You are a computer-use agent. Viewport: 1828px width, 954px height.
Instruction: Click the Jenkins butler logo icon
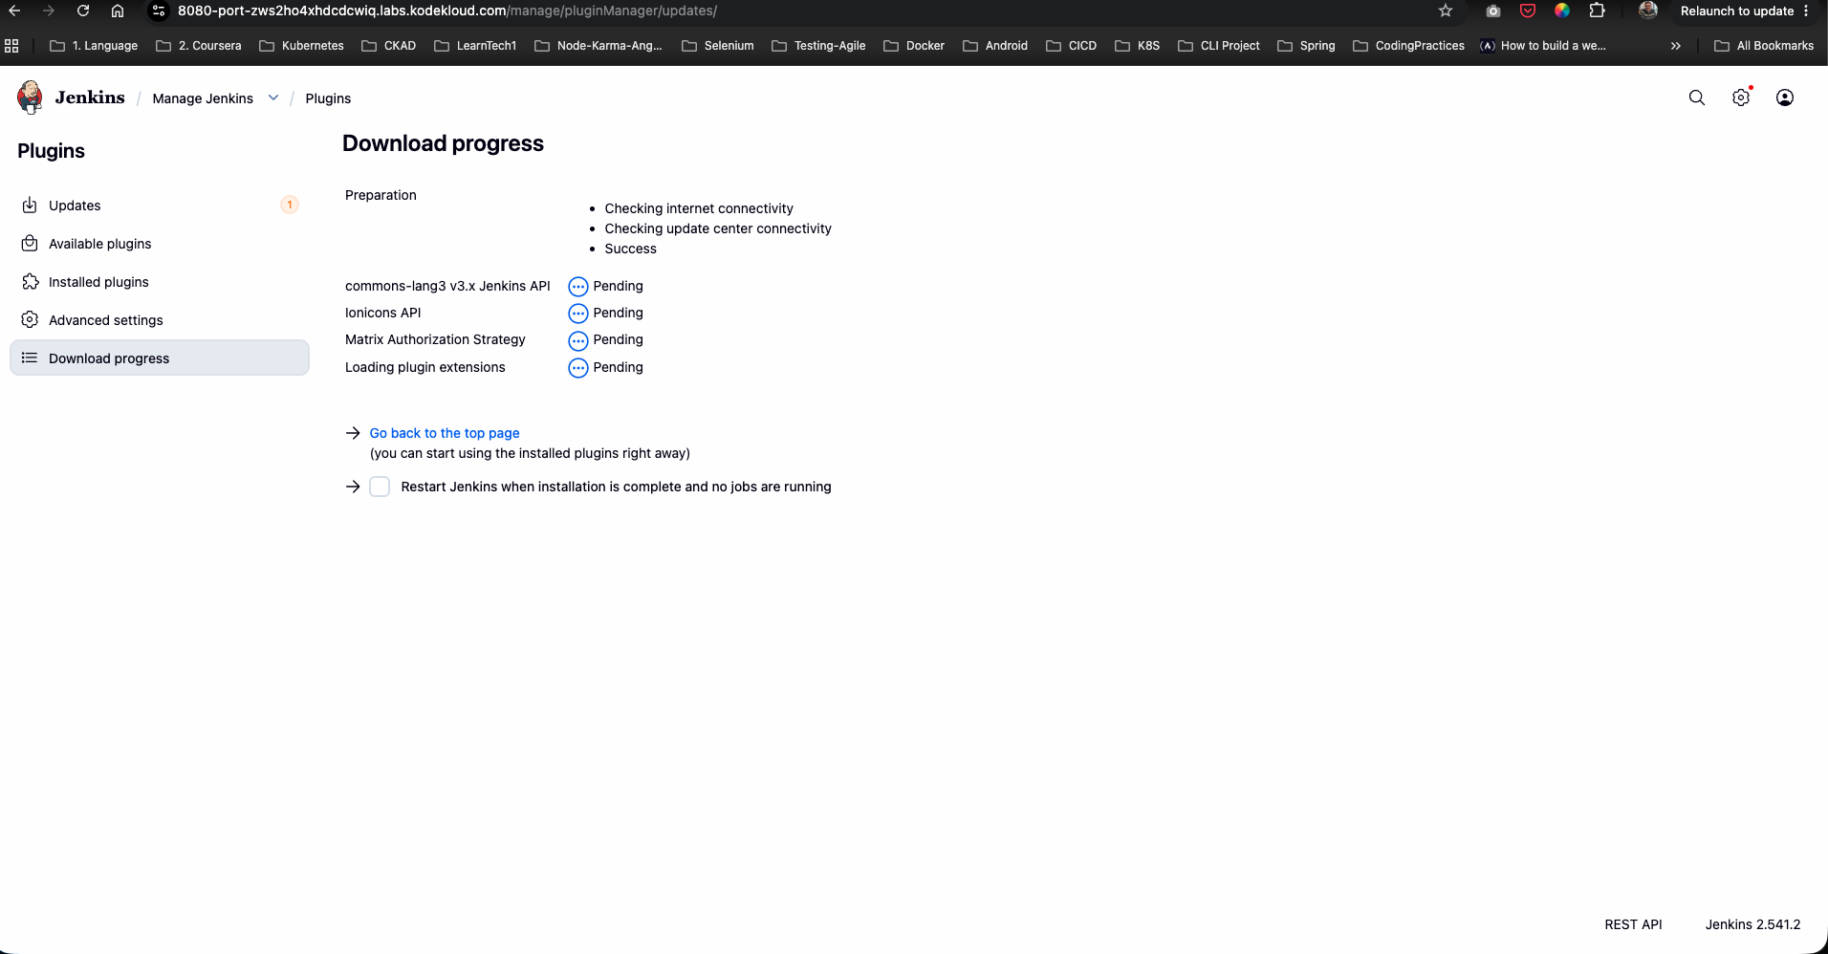click(x=30, y=98)
